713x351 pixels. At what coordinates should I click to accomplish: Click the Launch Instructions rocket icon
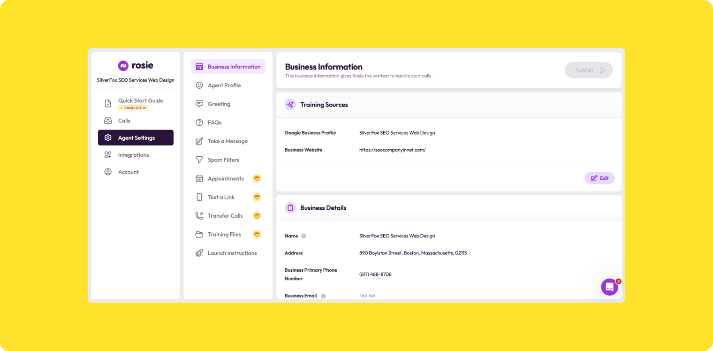click(x=199, y=253)
